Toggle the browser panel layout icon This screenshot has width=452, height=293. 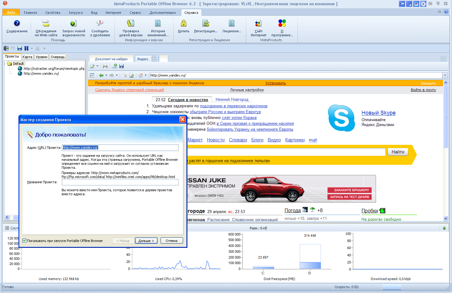click(92, 75)
